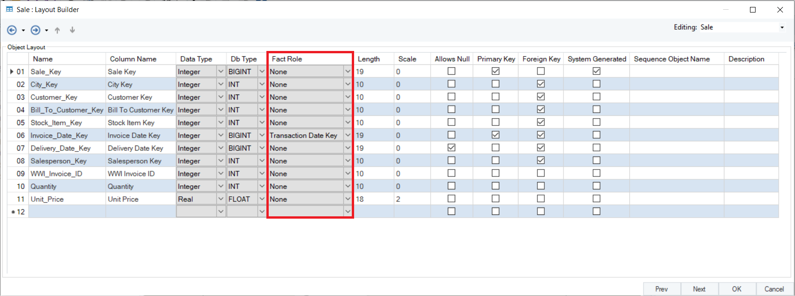Click the back navigation arrow icon
The image size is (795, 296).
12,30
